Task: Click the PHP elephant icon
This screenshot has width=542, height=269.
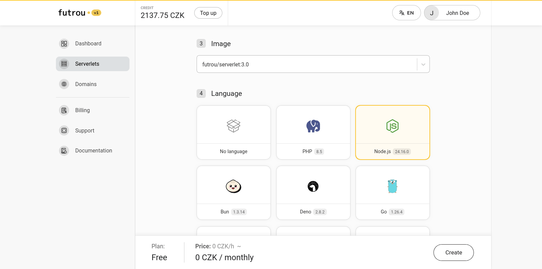Action: [313, 126]
